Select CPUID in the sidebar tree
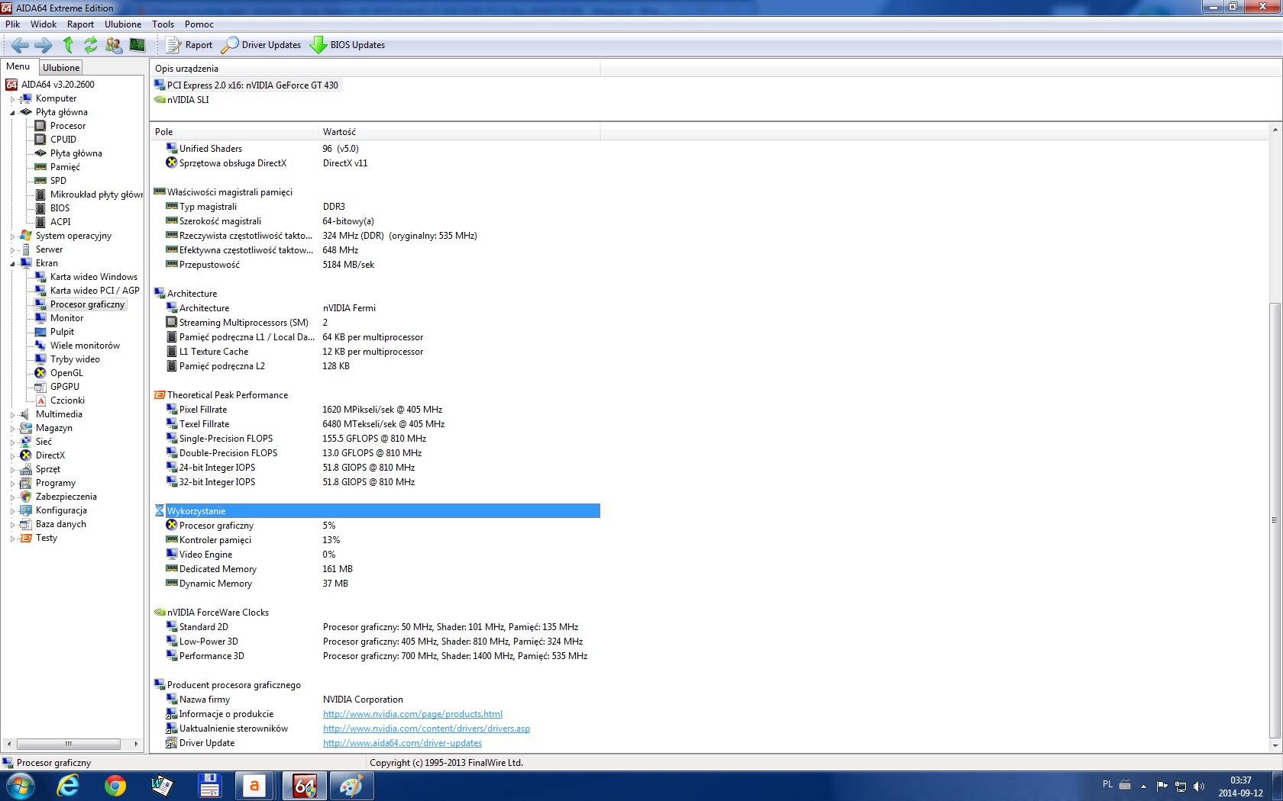 (x=63, y=140)
